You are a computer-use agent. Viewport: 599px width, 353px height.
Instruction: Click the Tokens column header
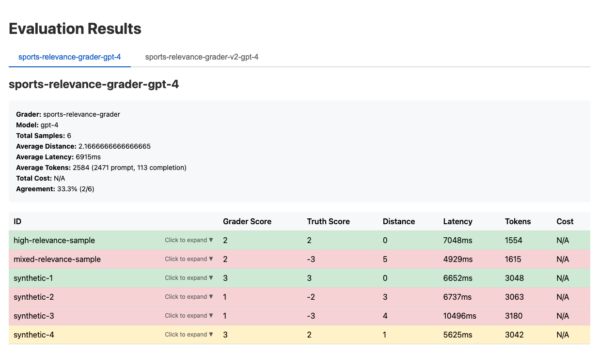click(518, 221)
